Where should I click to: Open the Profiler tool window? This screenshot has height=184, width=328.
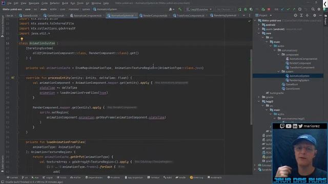click(x=75, y=177)
